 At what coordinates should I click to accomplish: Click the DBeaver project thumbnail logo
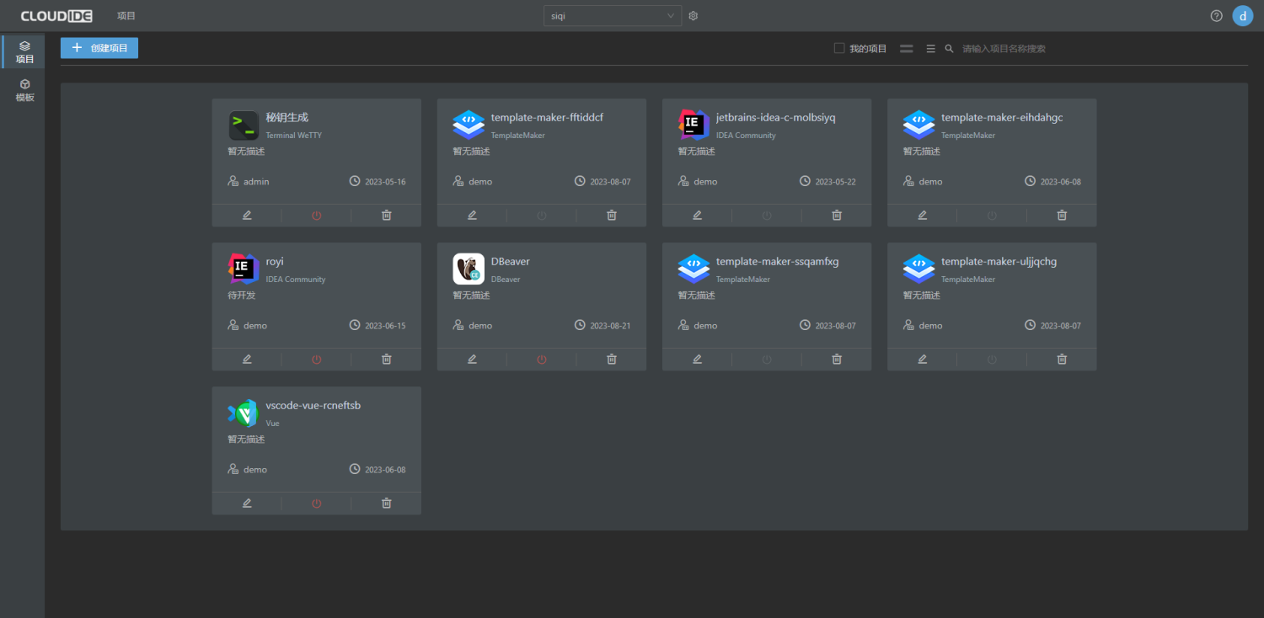(469, 269)
